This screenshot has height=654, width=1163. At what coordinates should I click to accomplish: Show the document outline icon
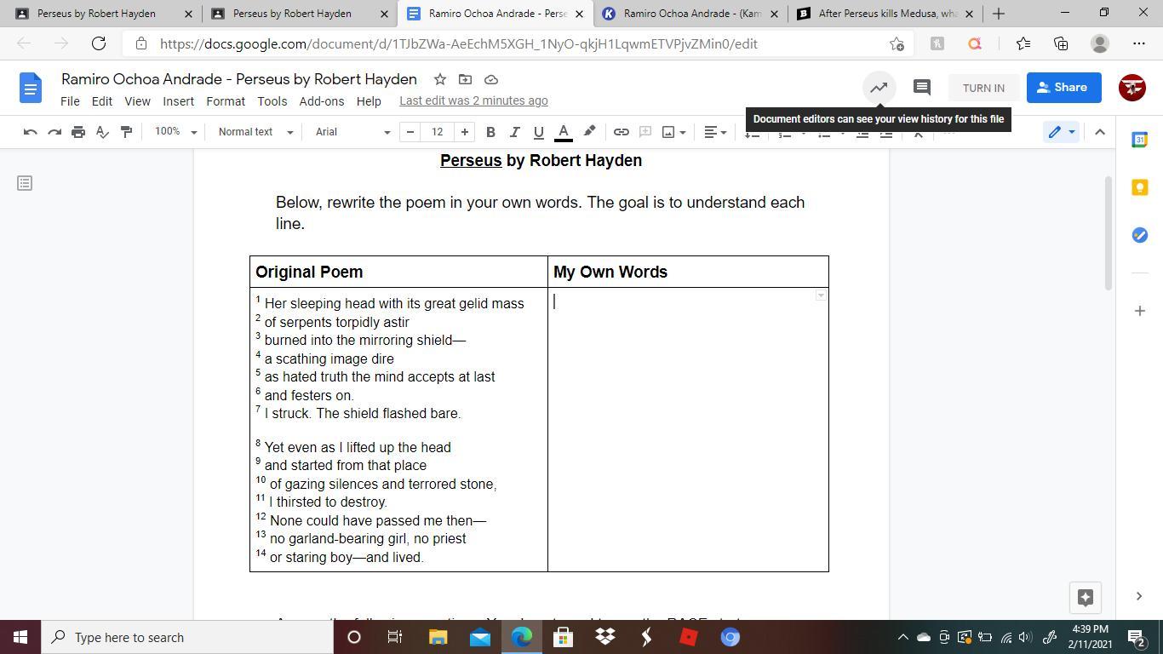tap(25, 183)
